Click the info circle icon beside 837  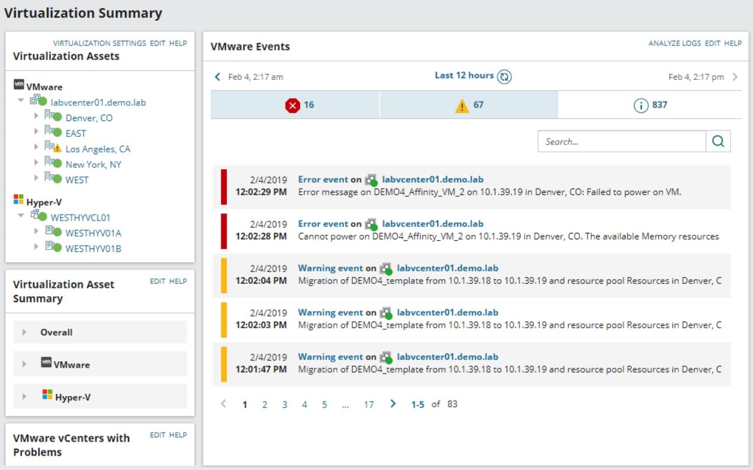641,105
